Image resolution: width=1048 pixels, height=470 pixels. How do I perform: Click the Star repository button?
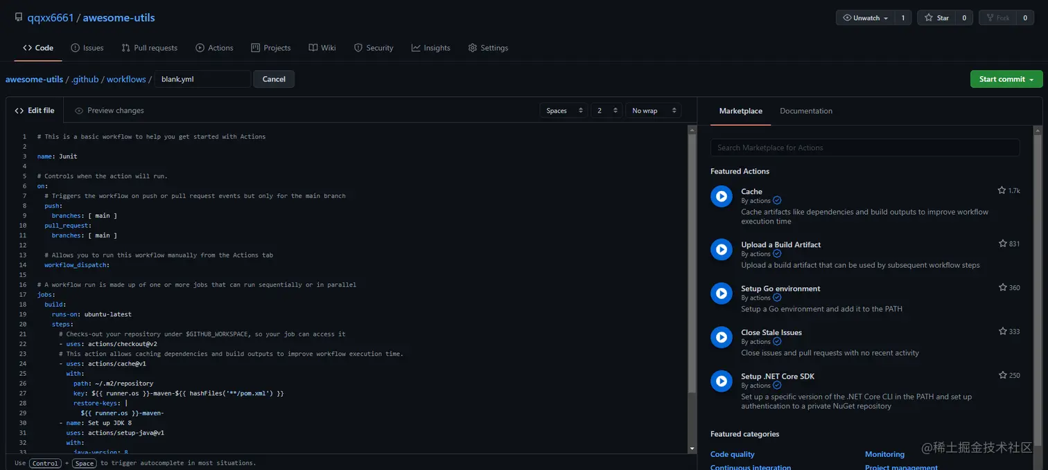(936, 18)
